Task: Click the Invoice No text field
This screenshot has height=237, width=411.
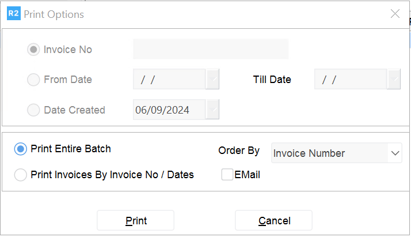Action: point(211,50)
